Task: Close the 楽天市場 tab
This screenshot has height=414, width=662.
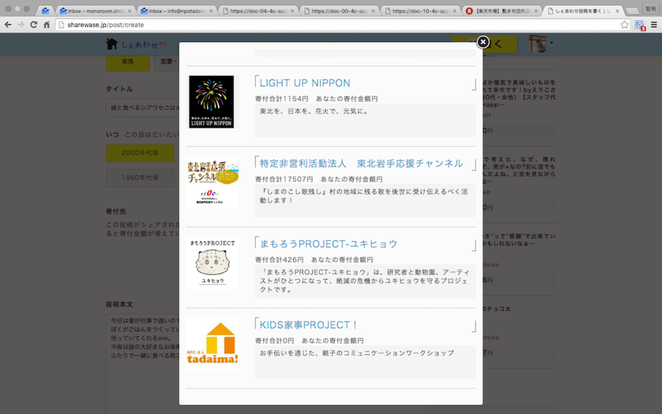Action: (x=536, y=11)
